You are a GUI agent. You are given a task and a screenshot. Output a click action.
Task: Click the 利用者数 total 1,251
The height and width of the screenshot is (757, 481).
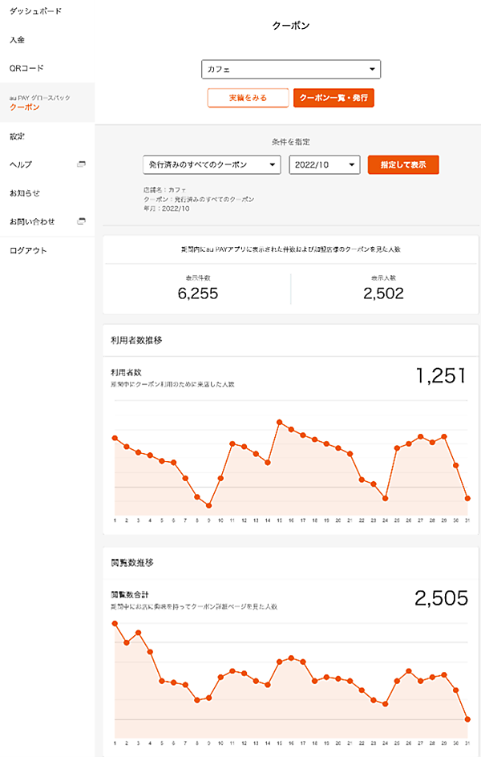[x=441, y=375]
